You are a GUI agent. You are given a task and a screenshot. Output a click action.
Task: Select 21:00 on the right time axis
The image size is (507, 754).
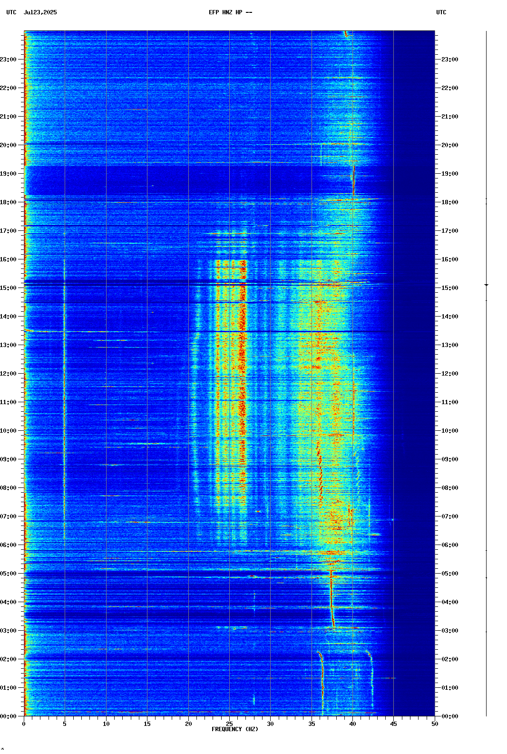click(450, 117)
